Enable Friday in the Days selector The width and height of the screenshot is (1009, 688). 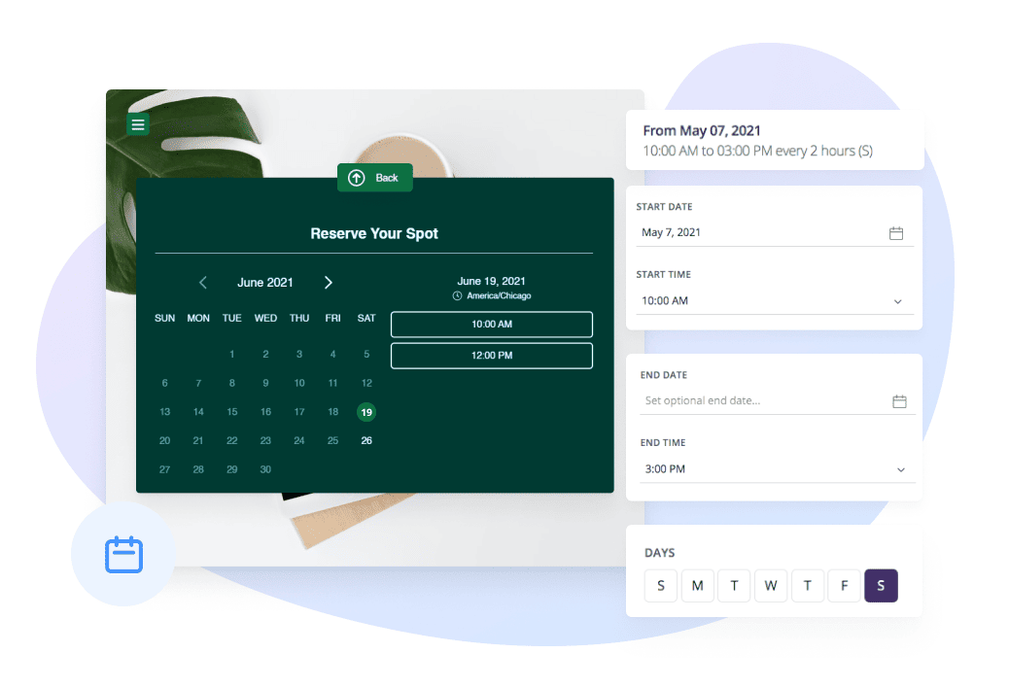pyautogui.click(x=844, y=586)
